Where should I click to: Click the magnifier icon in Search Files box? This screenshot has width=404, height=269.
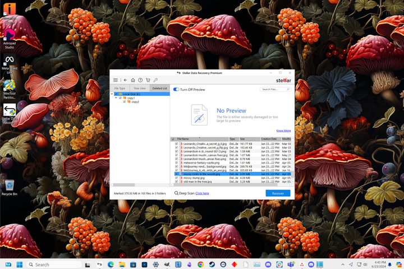(288, 89)
